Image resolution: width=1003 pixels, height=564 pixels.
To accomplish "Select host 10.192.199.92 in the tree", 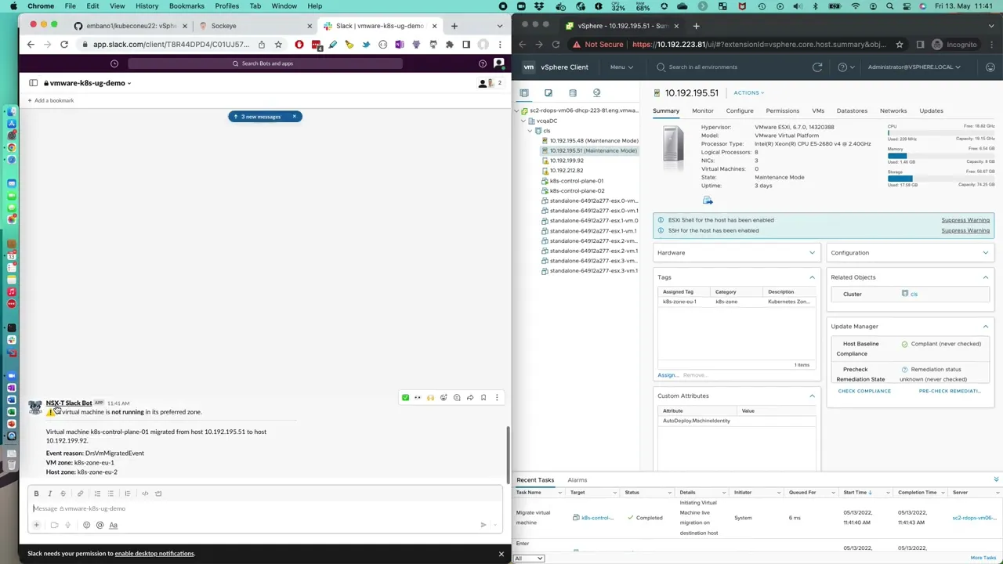I will [567, 161].
